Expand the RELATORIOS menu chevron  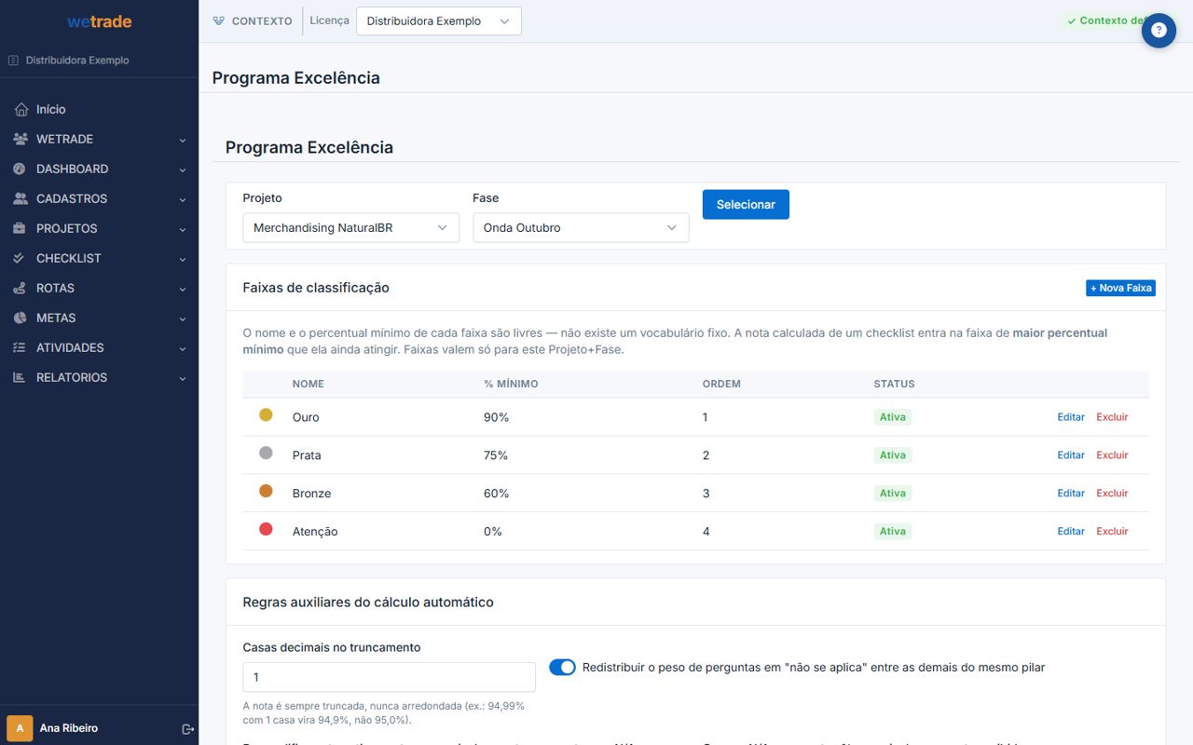183,378
